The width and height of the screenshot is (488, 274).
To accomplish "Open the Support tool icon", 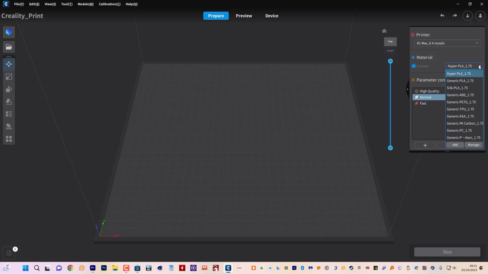I will coord(9,127).
